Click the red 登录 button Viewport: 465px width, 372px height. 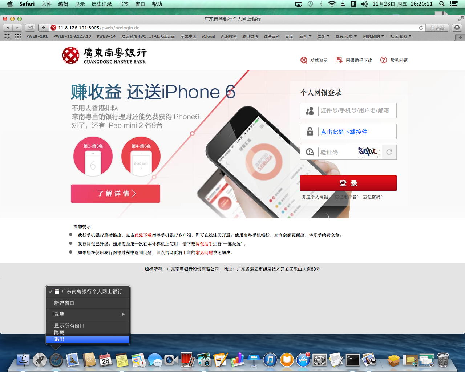[348, 183]
